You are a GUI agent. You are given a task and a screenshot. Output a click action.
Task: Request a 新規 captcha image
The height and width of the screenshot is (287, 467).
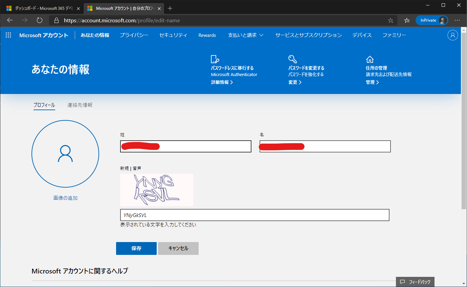pyautogui.click(x=124, y=168)
